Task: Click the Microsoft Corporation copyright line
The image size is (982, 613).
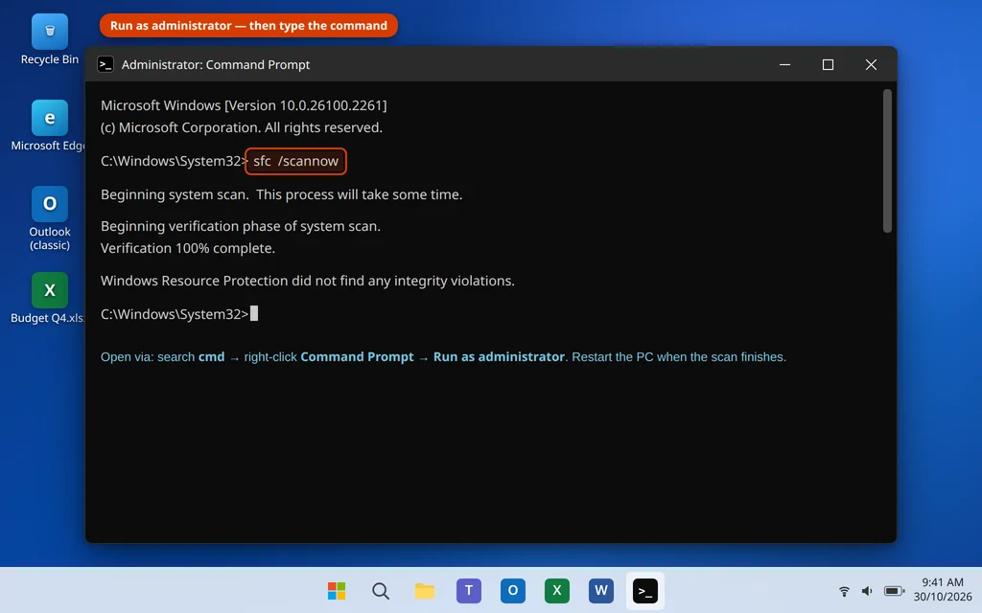Action: tap(241, 127)
